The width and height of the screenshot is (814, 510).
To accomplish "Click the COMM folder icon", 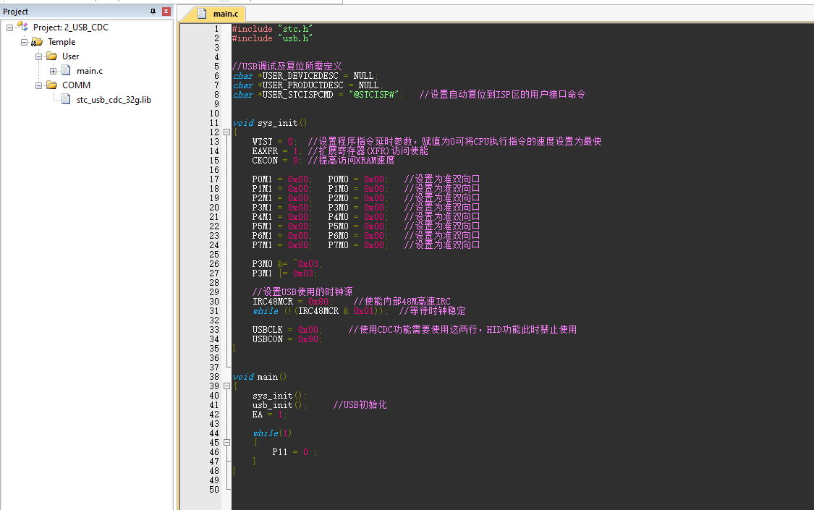I will point(51,85).
